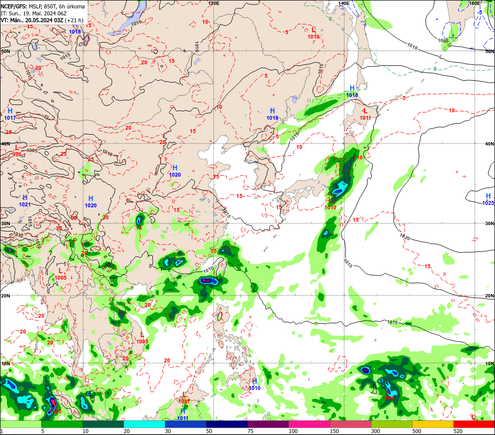
Task: Click the legend value '30' below the scale
Action: [x=168, y=431]
